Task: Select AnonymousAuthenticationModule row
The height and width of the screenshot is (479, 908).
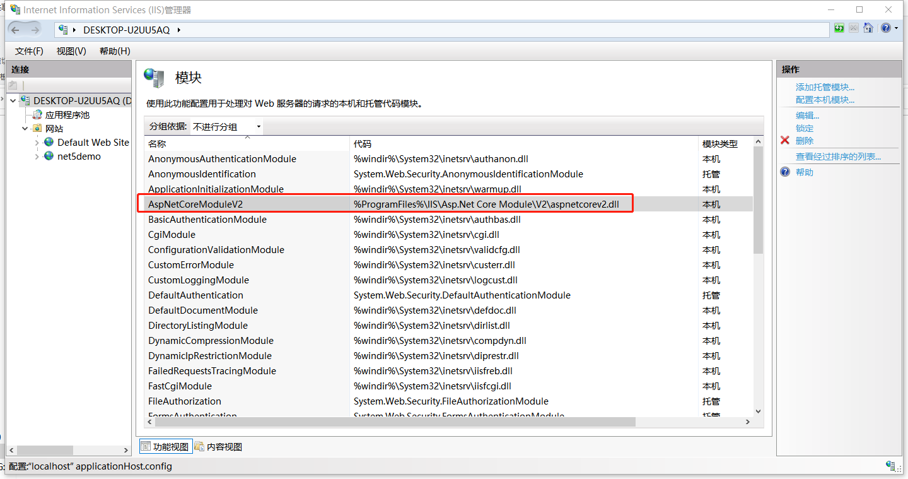Action: [x=449, y=159]
